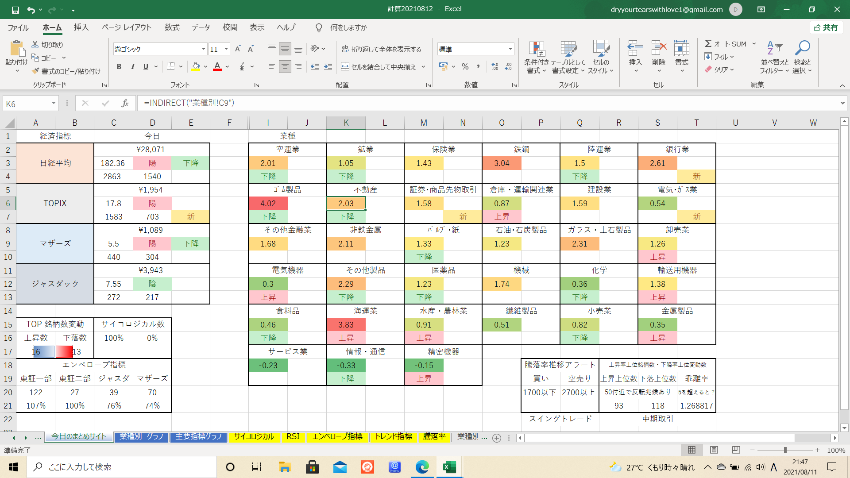Click the Increase Indent icon

[x=328, y=67]
